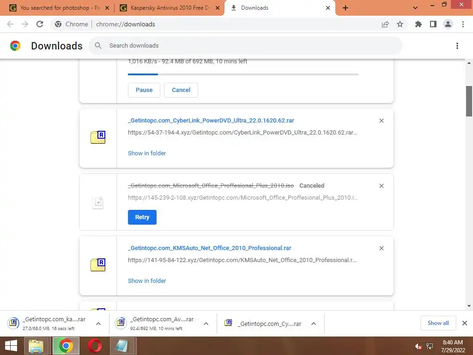Open a new tab with plus button

pos(346,8)
